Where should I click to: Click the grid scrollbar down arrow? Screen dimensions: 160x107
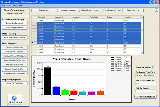(x=142, y=53)
